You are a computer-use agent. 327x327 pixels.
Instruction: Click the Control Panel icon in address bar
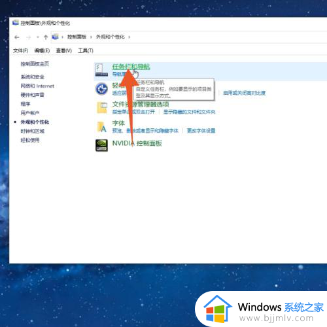[x=56, y=37]
